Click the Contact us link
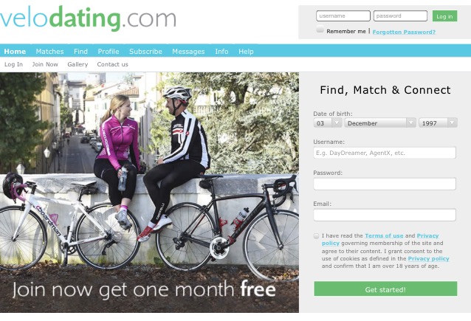The image size is (471, 321). [x=112, y=64]
